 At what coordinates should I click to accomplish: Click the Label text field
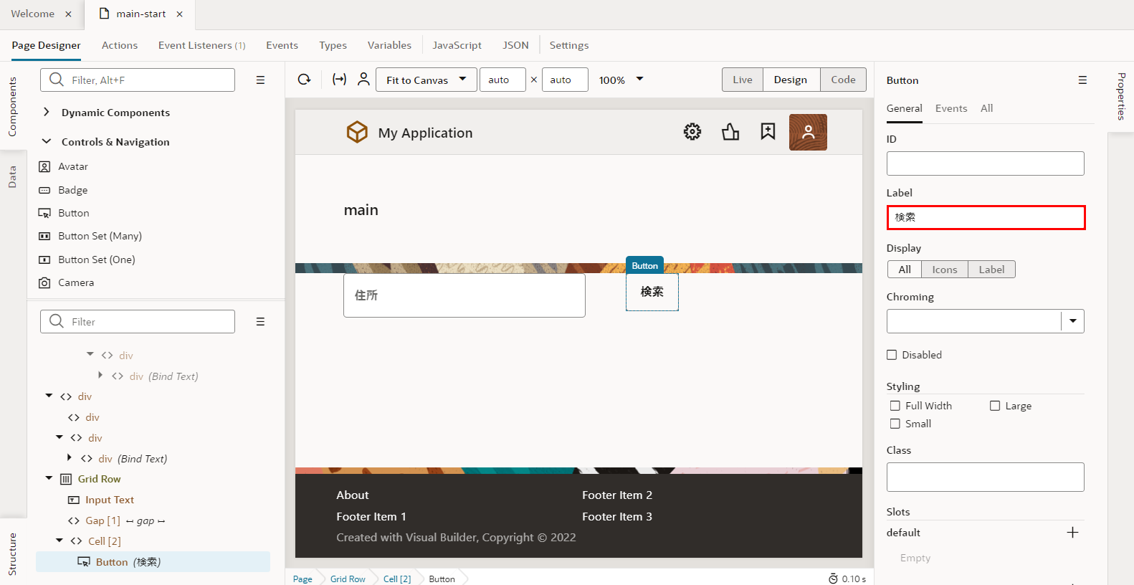point(985,217)
